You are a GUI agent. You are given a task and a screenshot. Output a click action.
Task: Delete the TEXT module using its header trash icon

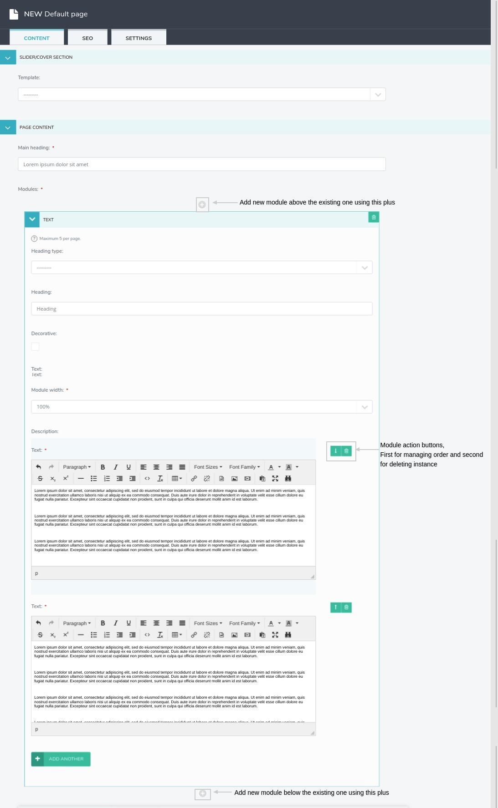tap(374, 217)
